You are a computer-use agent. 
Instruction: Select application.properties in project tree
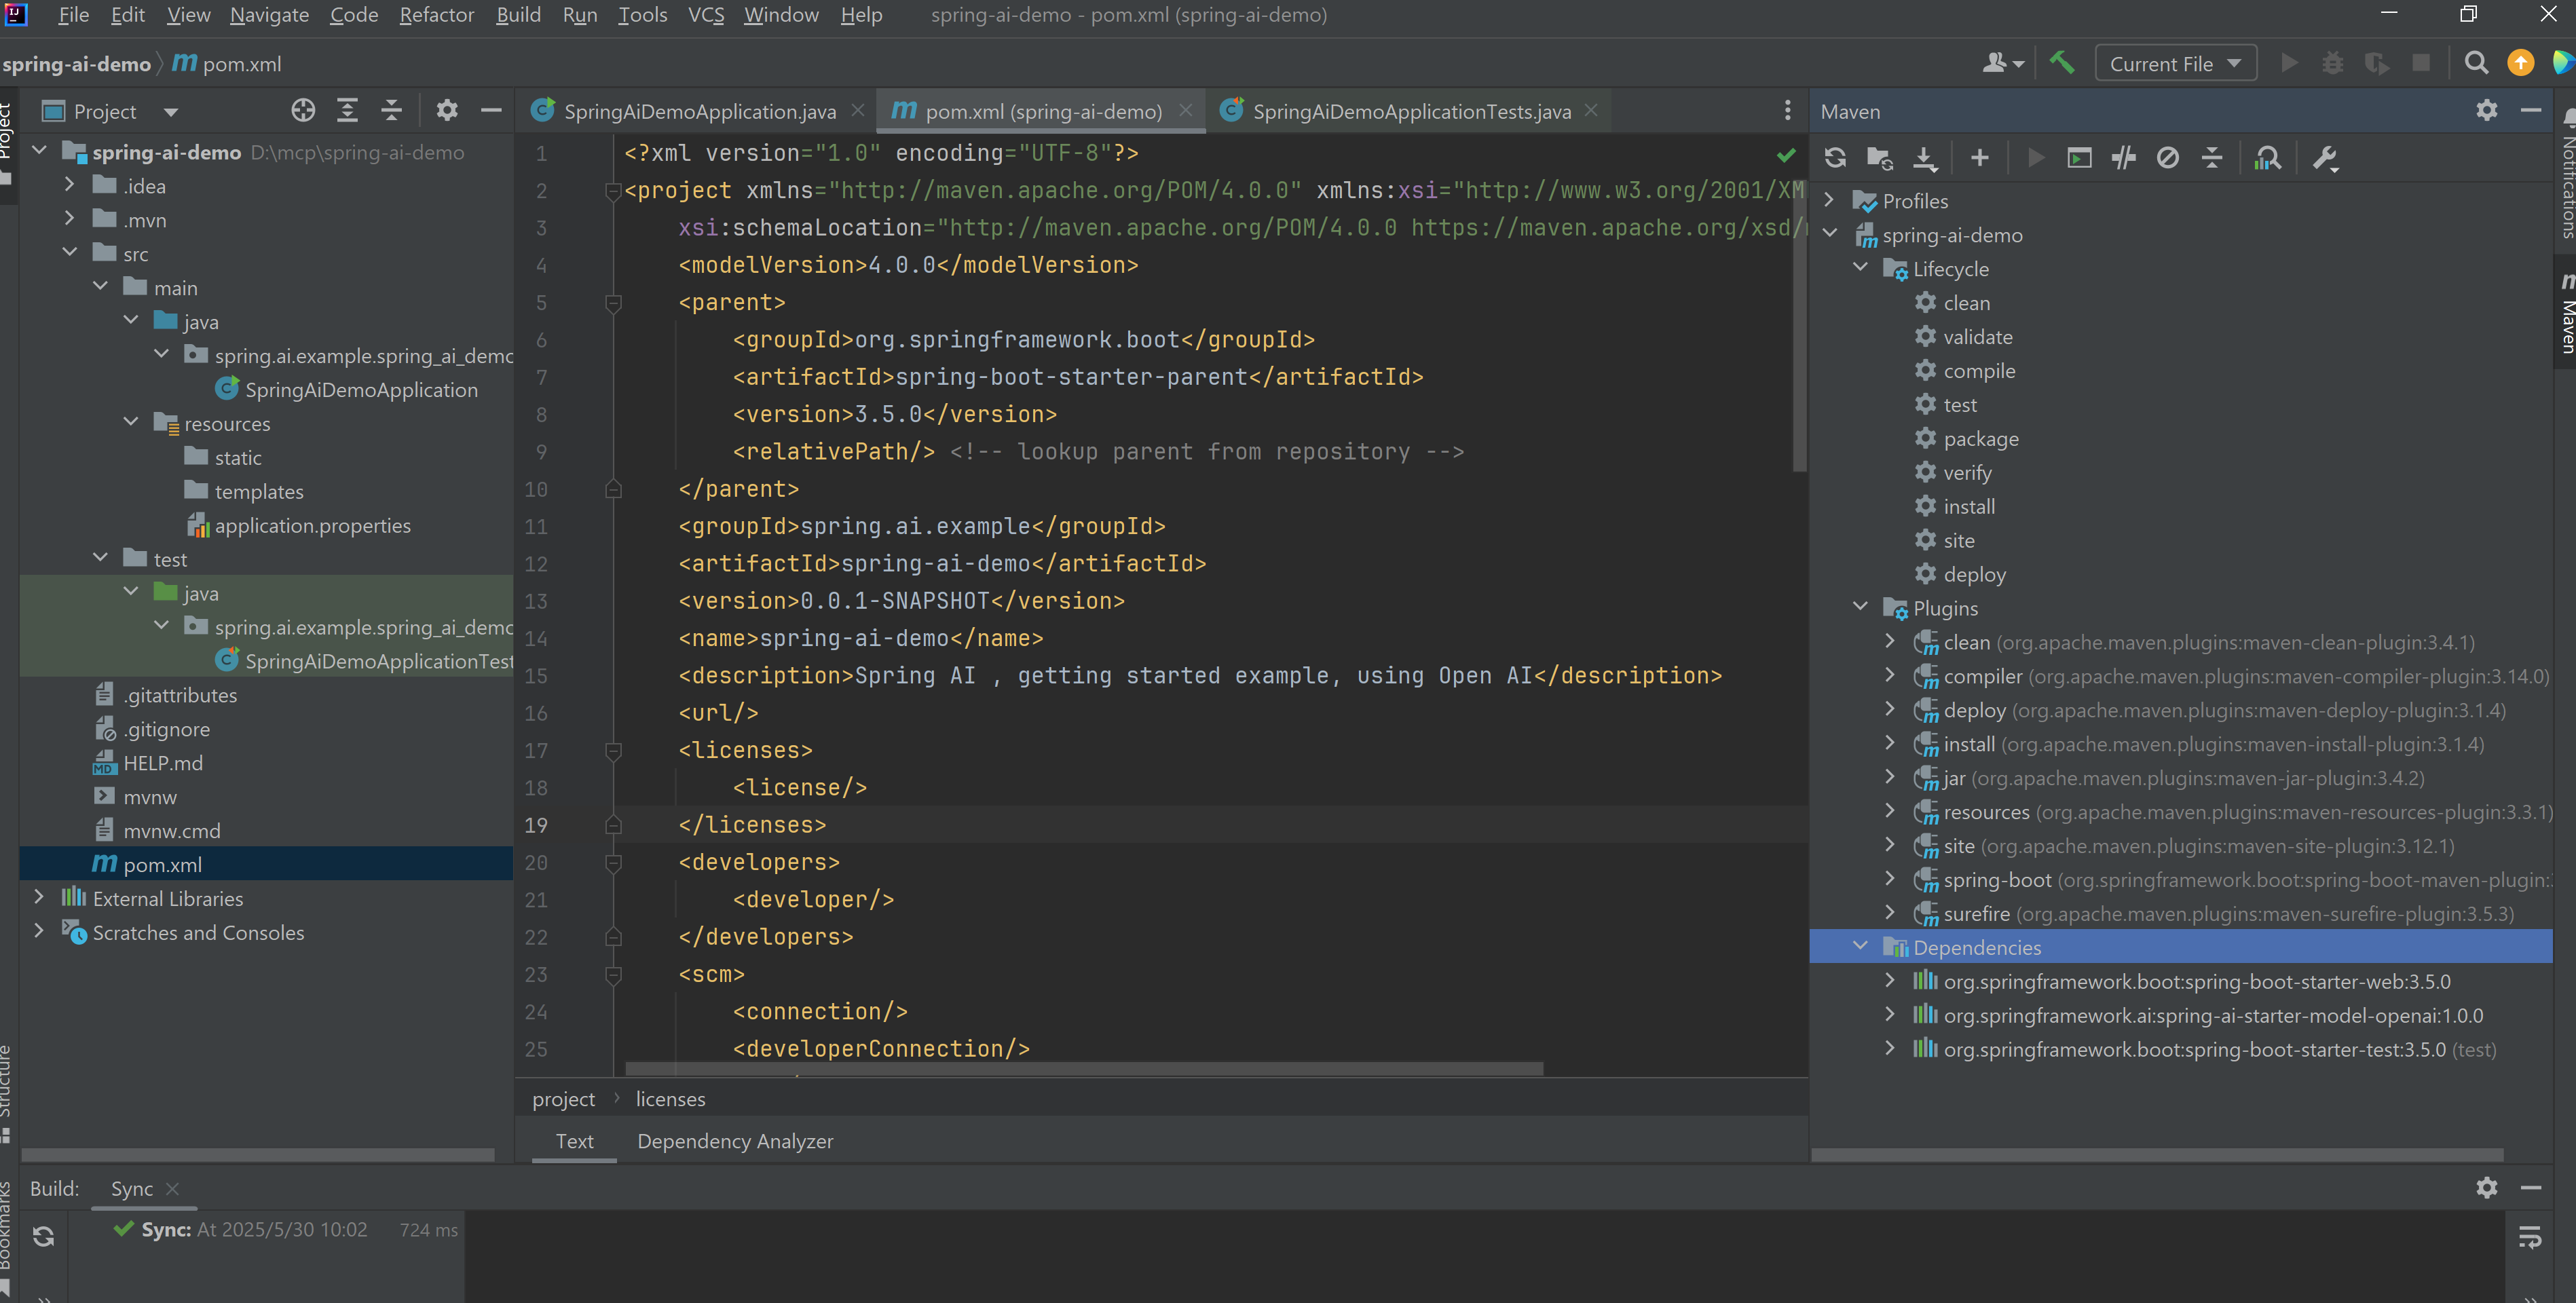pos(312,526)
